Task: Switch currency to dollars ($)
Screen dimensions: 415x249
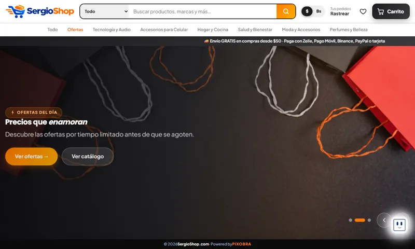Action: pos(307,11)
